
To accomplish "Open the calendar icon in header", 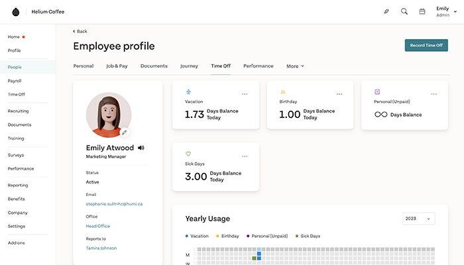I will (x=422, y=11).
